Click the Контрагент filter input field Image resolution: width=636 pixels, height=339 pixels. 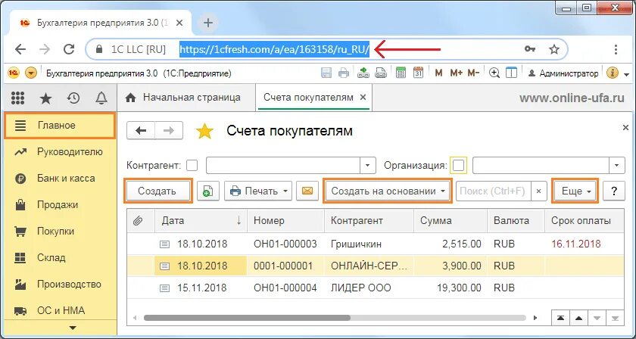click(x=283, y=166)
